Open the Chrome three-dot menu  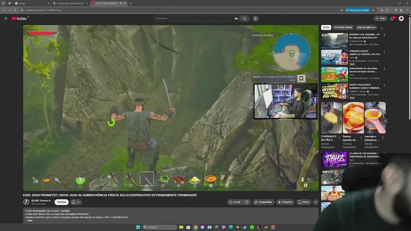coord(407,10)
